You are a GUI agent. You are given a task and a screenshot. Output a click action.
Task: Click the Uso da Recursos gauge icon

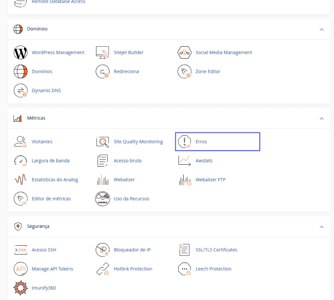[x=103, y=199]
